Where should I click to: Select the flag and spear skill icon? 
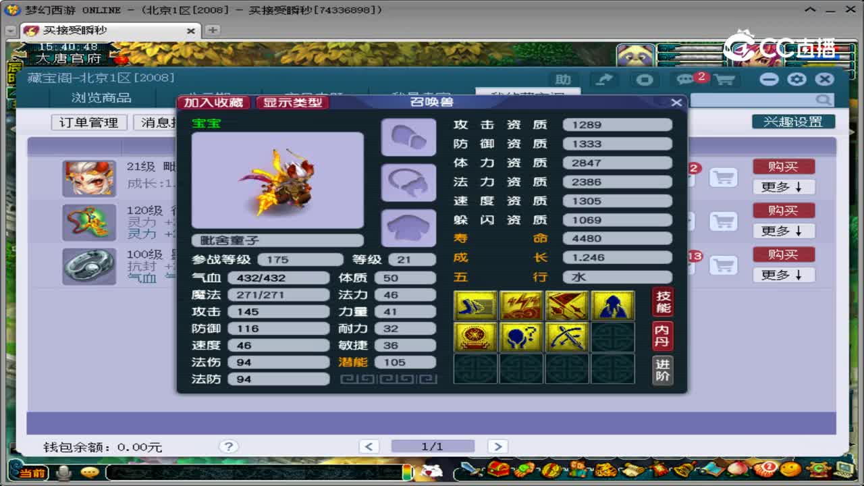pyautogui.click(x=567, y=306)
